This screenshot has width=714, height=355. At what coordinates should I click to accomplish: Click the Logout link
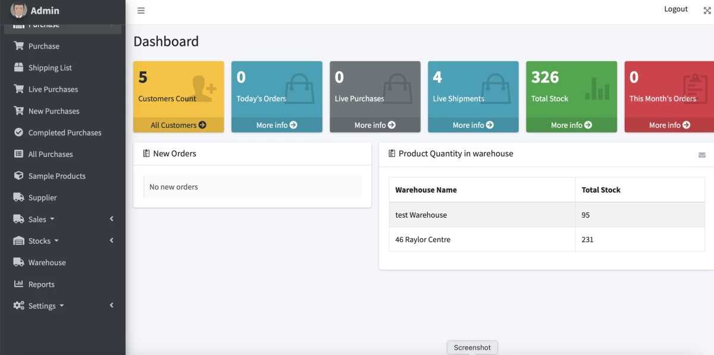pos(676,9)
